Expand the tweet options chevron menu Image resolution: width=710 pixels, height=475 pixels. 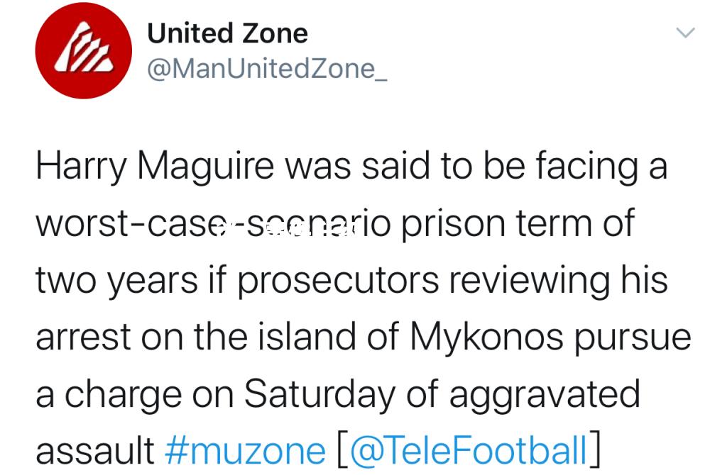click(685, 33)
